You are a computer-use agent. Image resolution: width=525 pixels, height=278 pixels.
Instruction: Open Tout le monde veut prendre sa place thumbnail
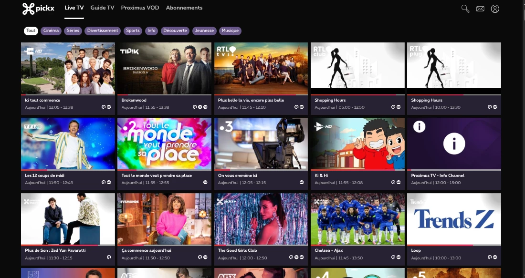pyautogui.click(x=164, y=144)
